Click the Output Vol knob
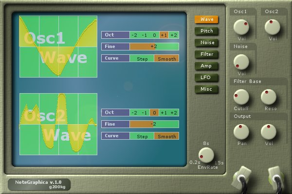This screenshot has width=292, height=194. tap(268, 131)
